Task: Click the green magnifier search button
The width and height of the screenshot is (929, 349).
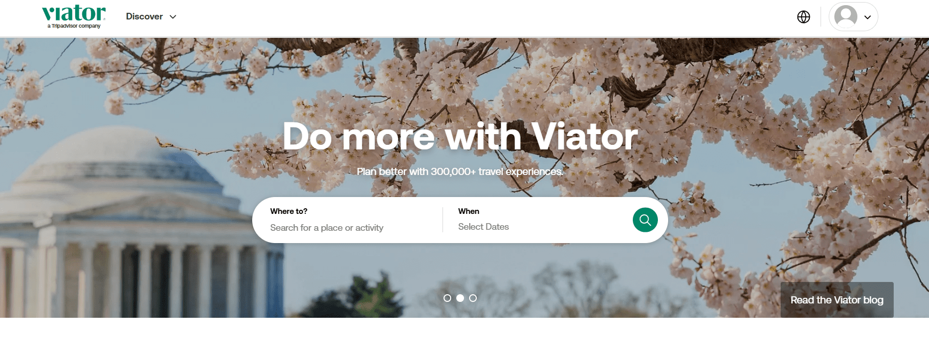Action: (645, 220)
